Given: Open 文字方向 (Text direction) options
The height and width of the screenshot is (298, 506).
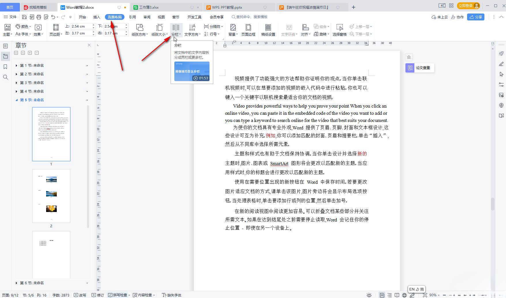Looking at the screenshot, I should coord(192,30).
